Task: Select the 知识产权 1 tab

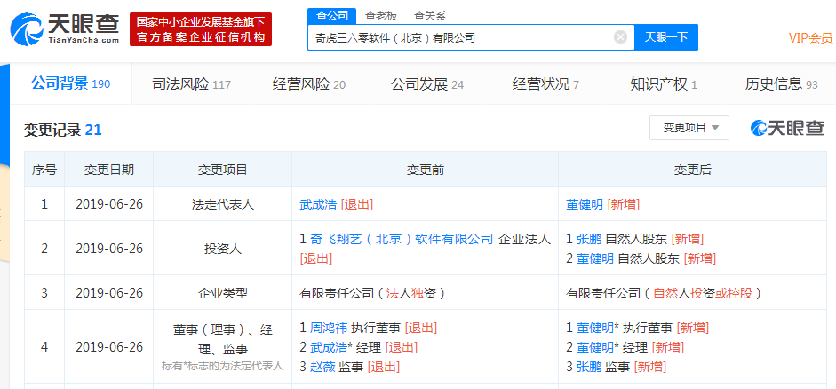Action: 664,84
